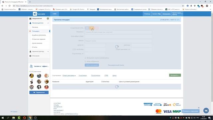Click the Цена от input field
Viewport: 213px width, 120px height.
click(95, 45)
